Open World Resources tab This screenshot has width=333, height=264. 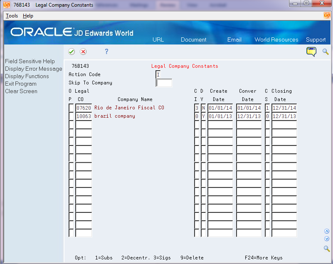(276, 40)
